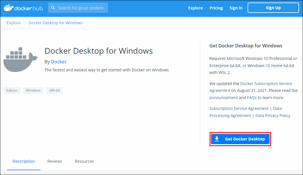Open the Subscription Service Agreement link

239,108
